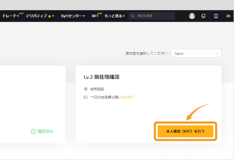Viewport: 234px width, 160px height.
Task: Click the mobile app download icon
Action: (216, 16)
